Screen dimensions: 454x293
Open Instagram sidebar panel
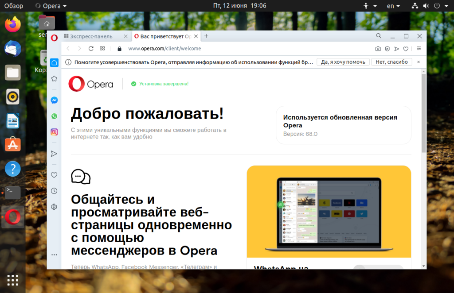pos(54,132)
